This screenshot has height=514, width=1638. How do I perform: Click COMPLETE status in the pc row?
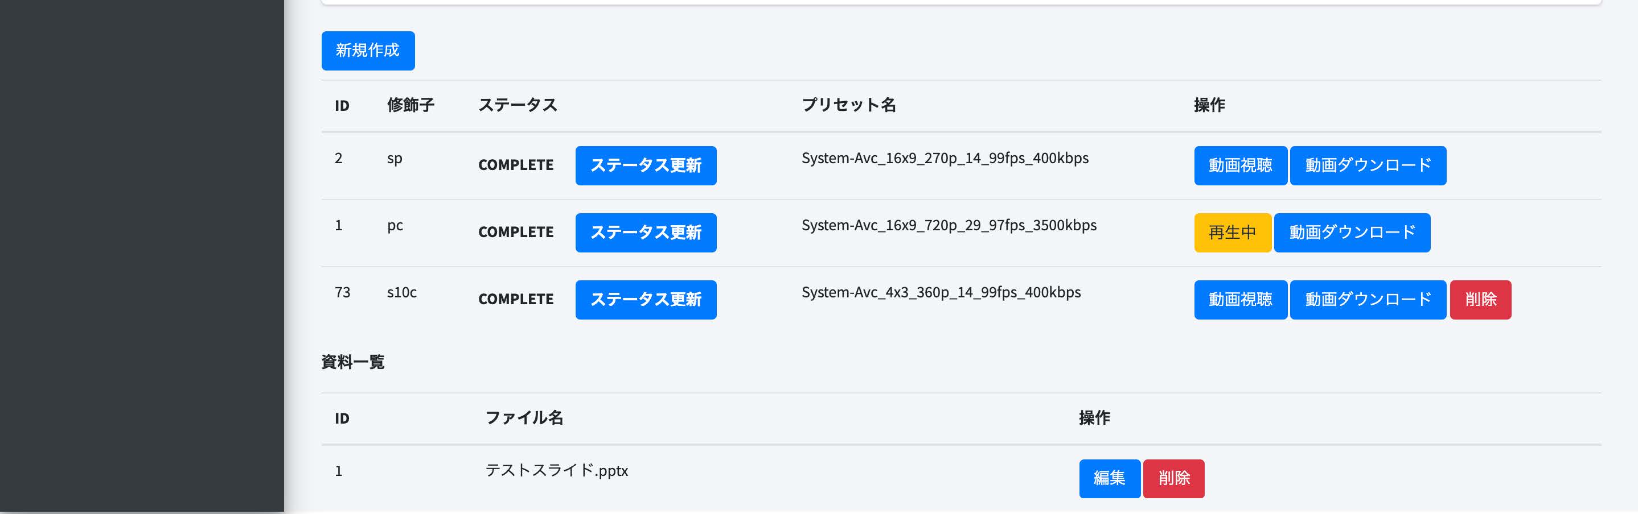516,233
